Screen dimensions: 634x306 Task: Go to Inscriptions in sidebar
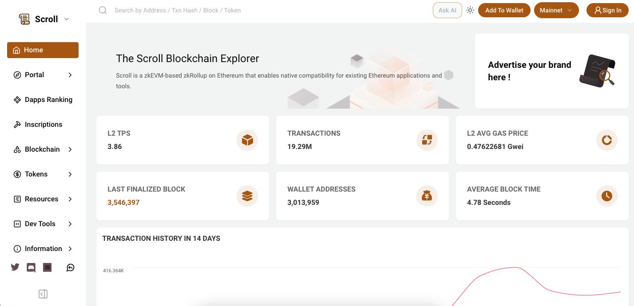click(43, 125)
